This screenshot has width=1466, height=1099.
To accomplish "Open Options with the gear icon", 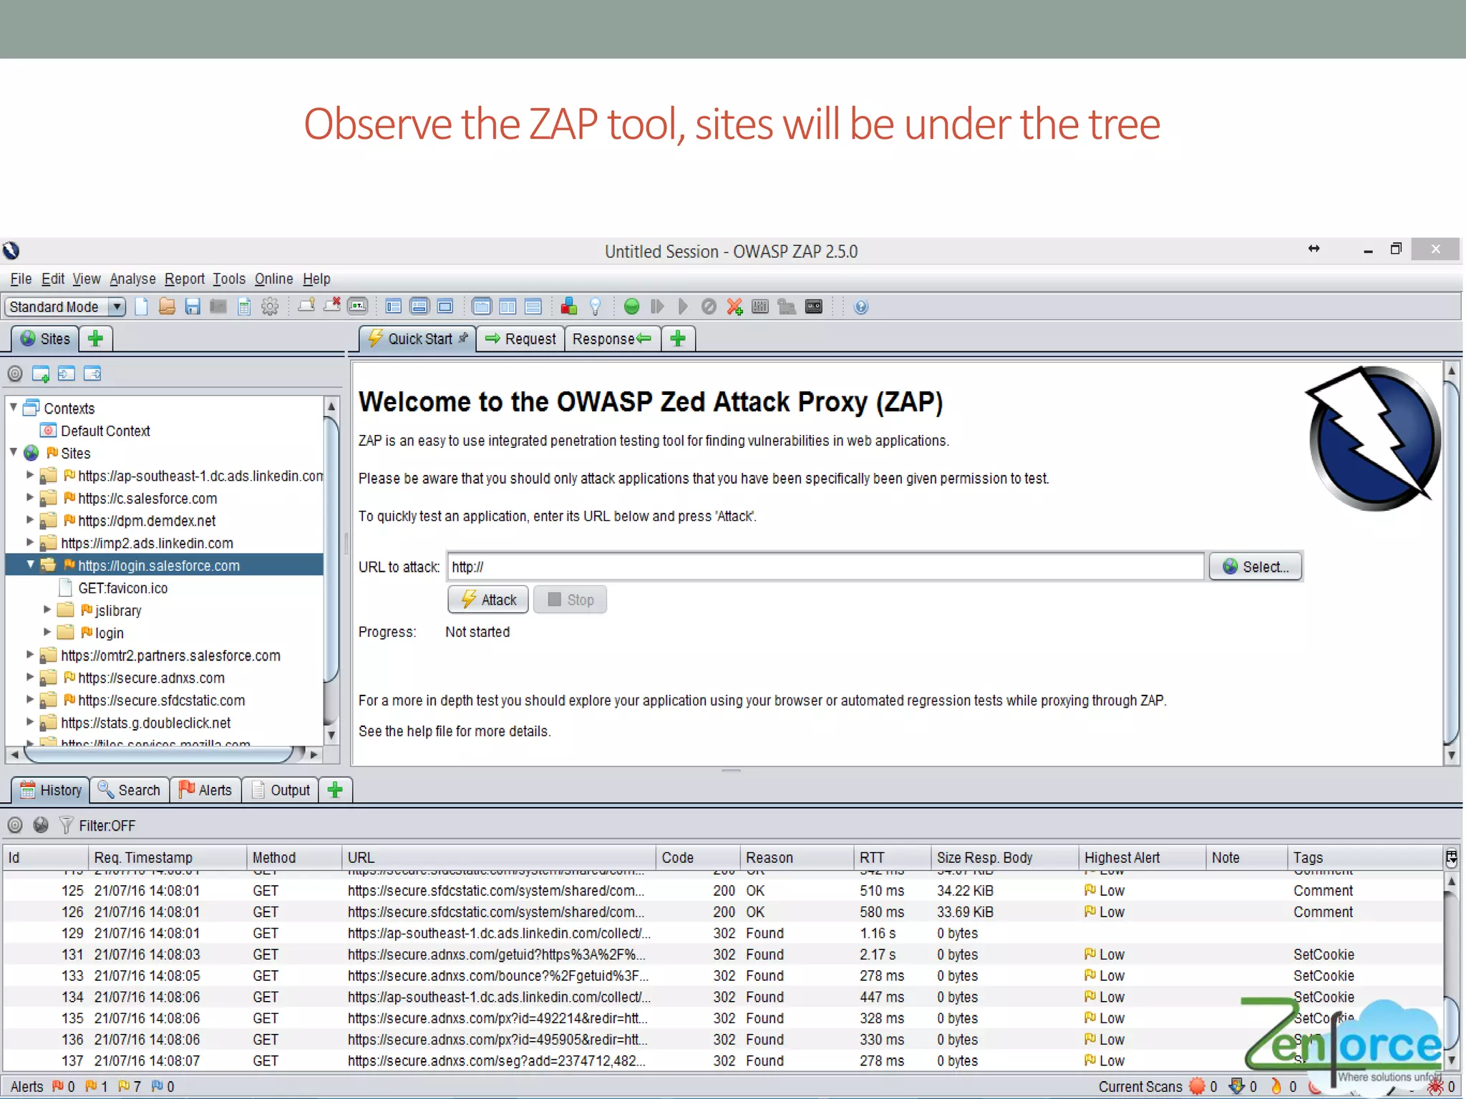I will tap(270, 307).
